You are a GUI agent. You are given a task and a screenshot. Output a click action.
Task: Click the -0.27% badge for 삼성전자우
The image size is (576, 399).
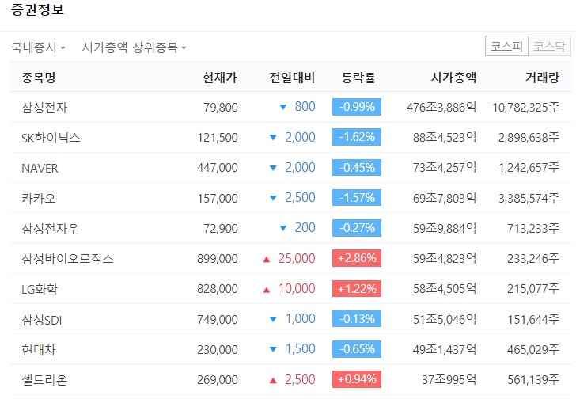tap(357, 228)
